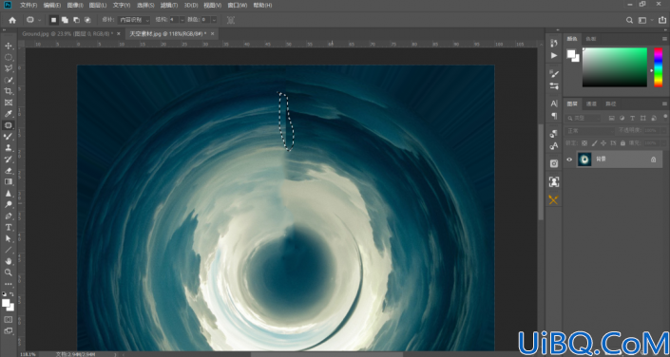Select the Hand tool
This screenshot has width=670, height=357.
[x=9, y=261]
